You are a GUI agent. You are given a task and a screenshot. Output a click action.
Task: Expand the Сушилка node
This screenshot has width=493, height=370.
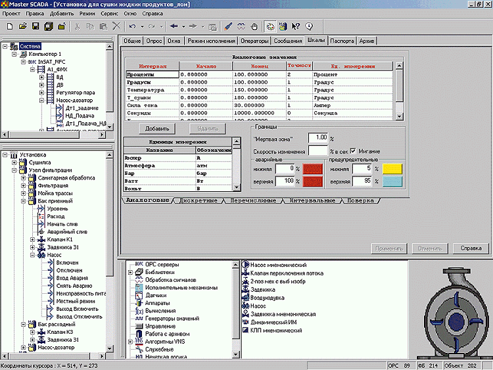coord(14,162)
